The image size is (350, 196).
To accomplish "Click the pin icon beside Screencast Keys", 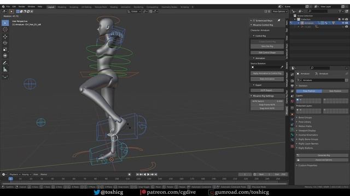I will click(279, 21).
